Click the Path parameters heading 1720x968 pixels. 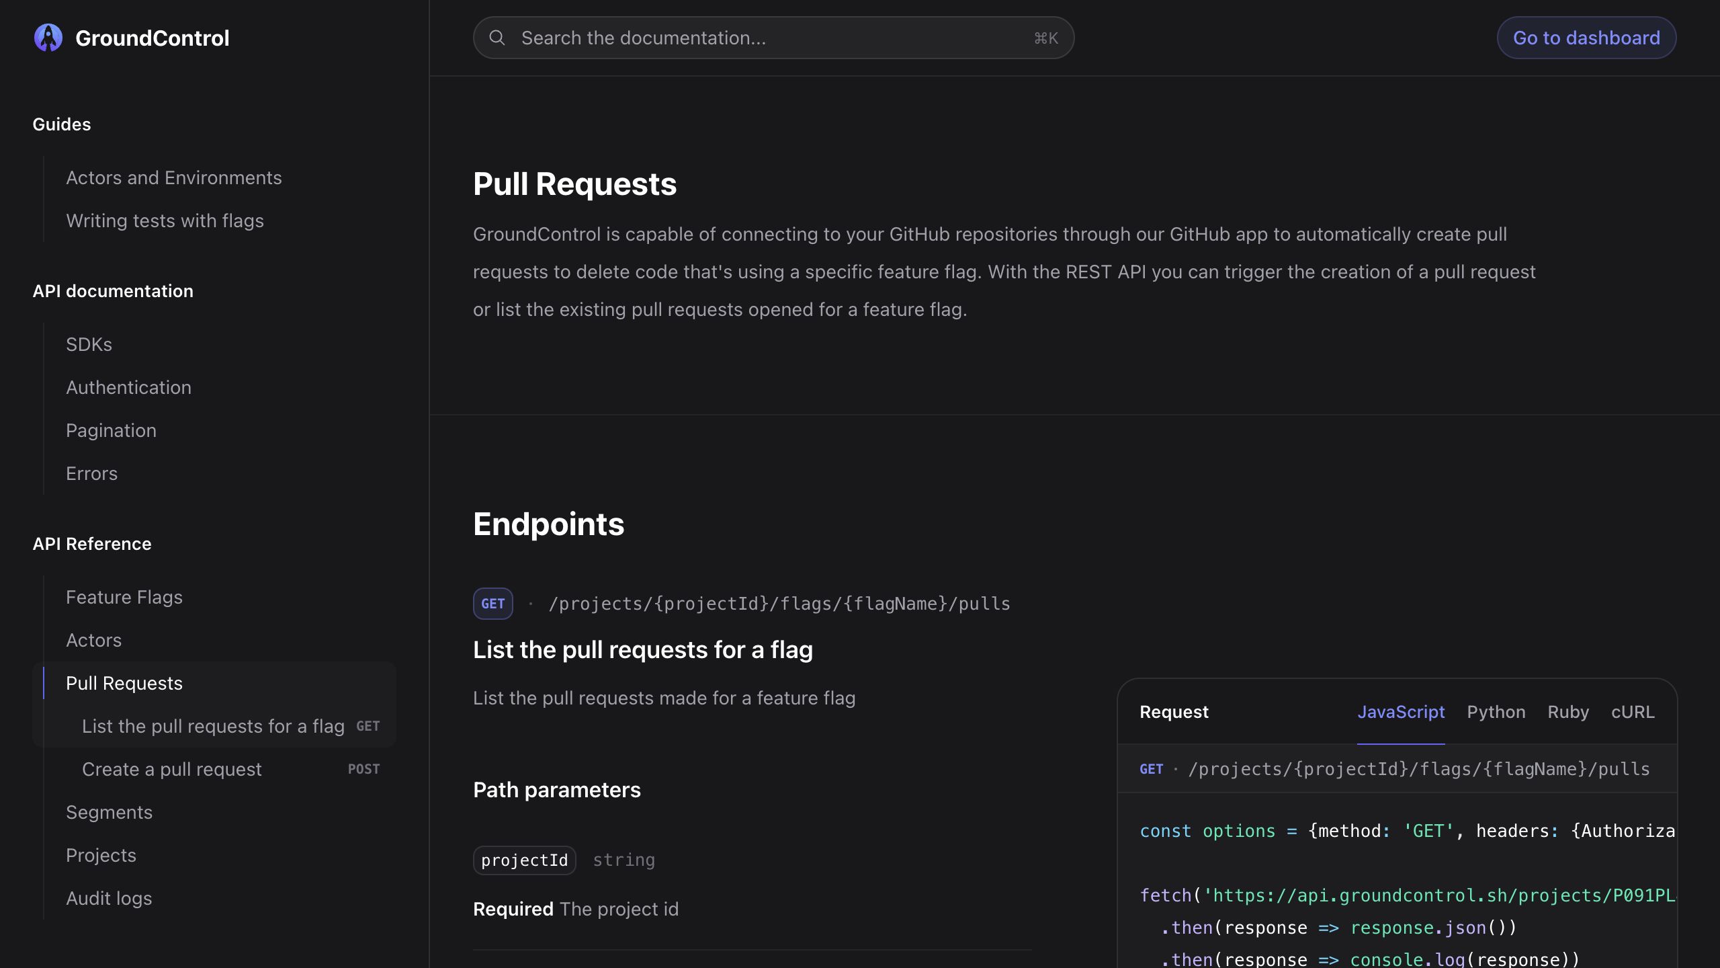coord(557,790)
